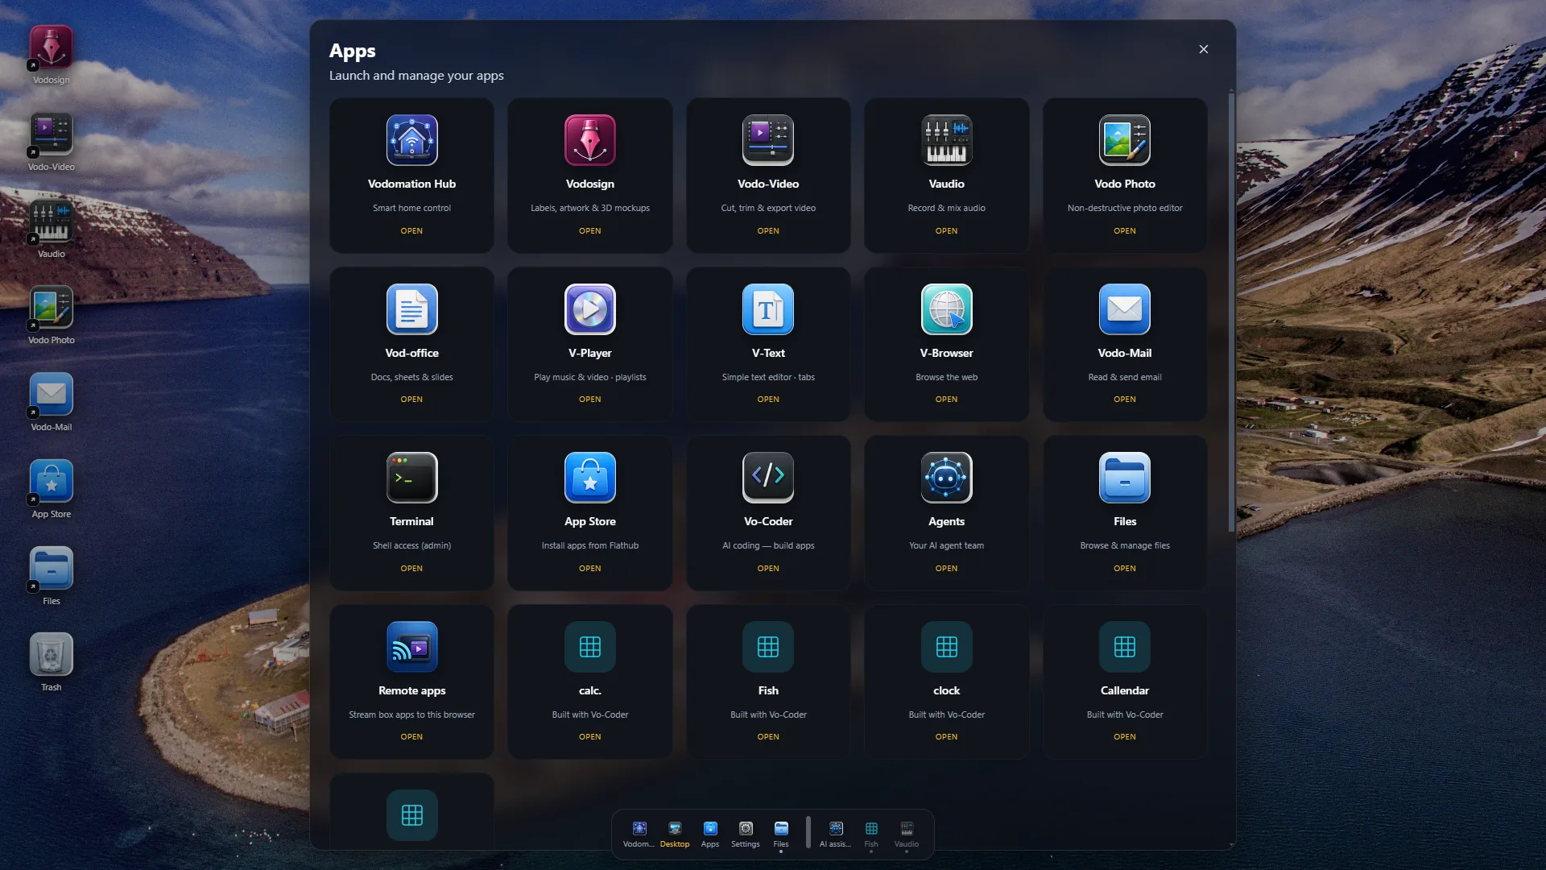Click OPEN under App Store
The width and height of the screenshot is (1546, 870).
tap(590, 569)
